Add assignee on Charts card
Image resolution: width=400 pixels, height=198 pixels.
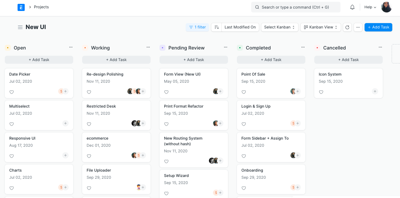tap(65, 187)
